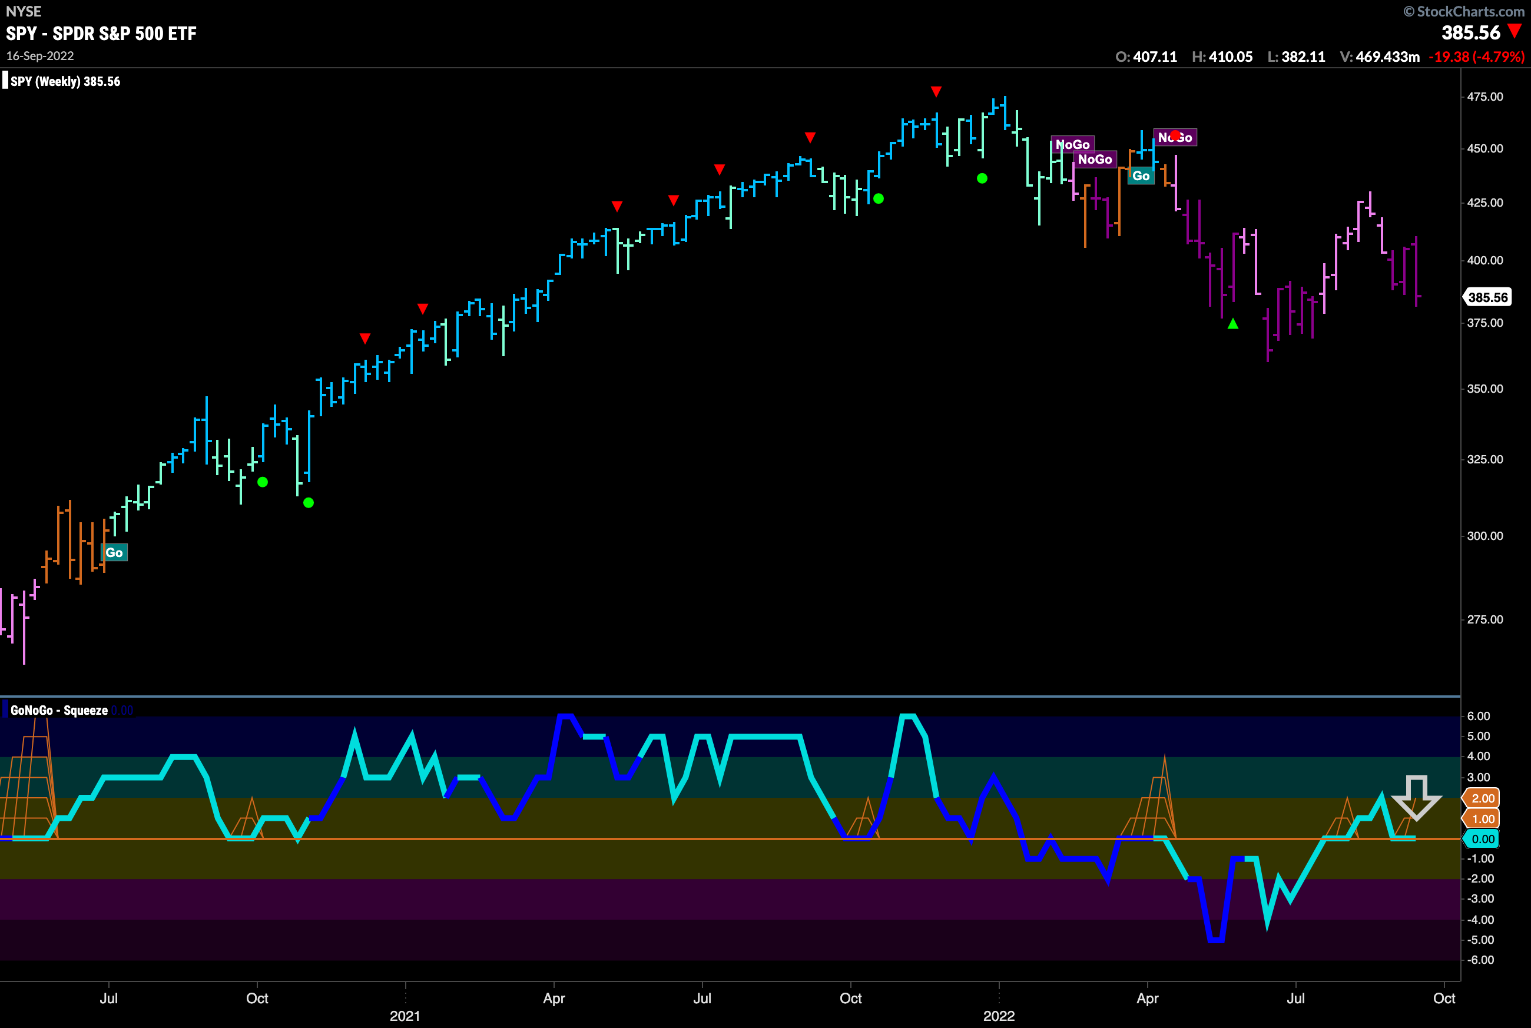Image resolution: width=1531 pixels, height=1028 pixels.
Task: Click the red dot marker on the NoGo label
Action: point(1175,135)
